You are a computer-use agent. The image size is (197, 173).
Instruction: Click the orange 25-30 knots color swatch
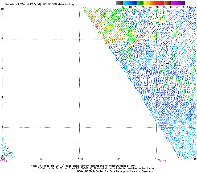point(154,3)
